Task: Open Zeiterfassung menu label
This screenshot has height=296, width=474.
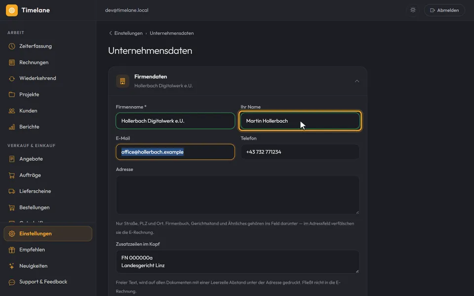Action: tap(36, 46)
